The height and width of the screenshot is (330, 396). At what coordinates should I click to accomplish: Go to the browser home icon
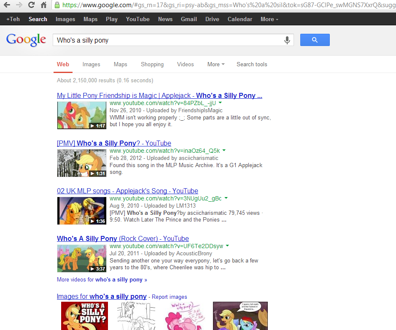(44, 5)
